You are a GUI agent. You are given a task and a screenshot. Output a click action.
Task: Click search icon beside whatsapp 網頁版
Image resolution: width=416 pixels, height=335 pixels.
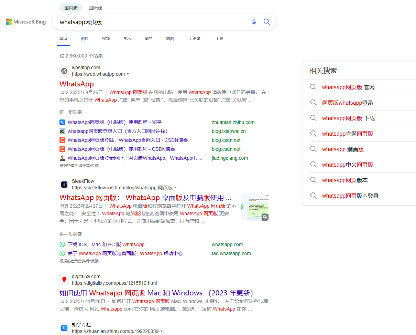click(x=313, y=149)
